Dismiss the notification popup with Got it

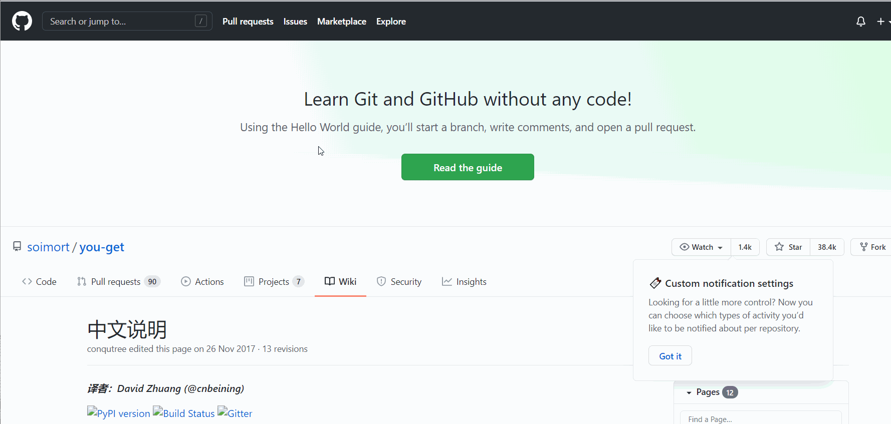pyautogui.click(x=670, y=356)
